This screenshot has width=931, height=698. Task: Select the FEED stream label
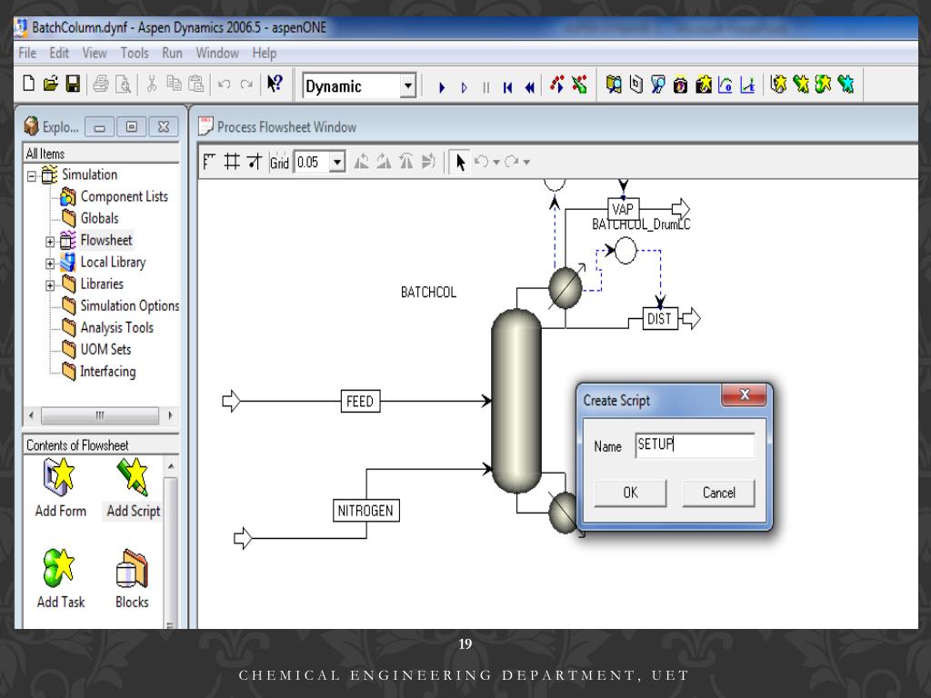pyautogui.click(x=360, y=401)
